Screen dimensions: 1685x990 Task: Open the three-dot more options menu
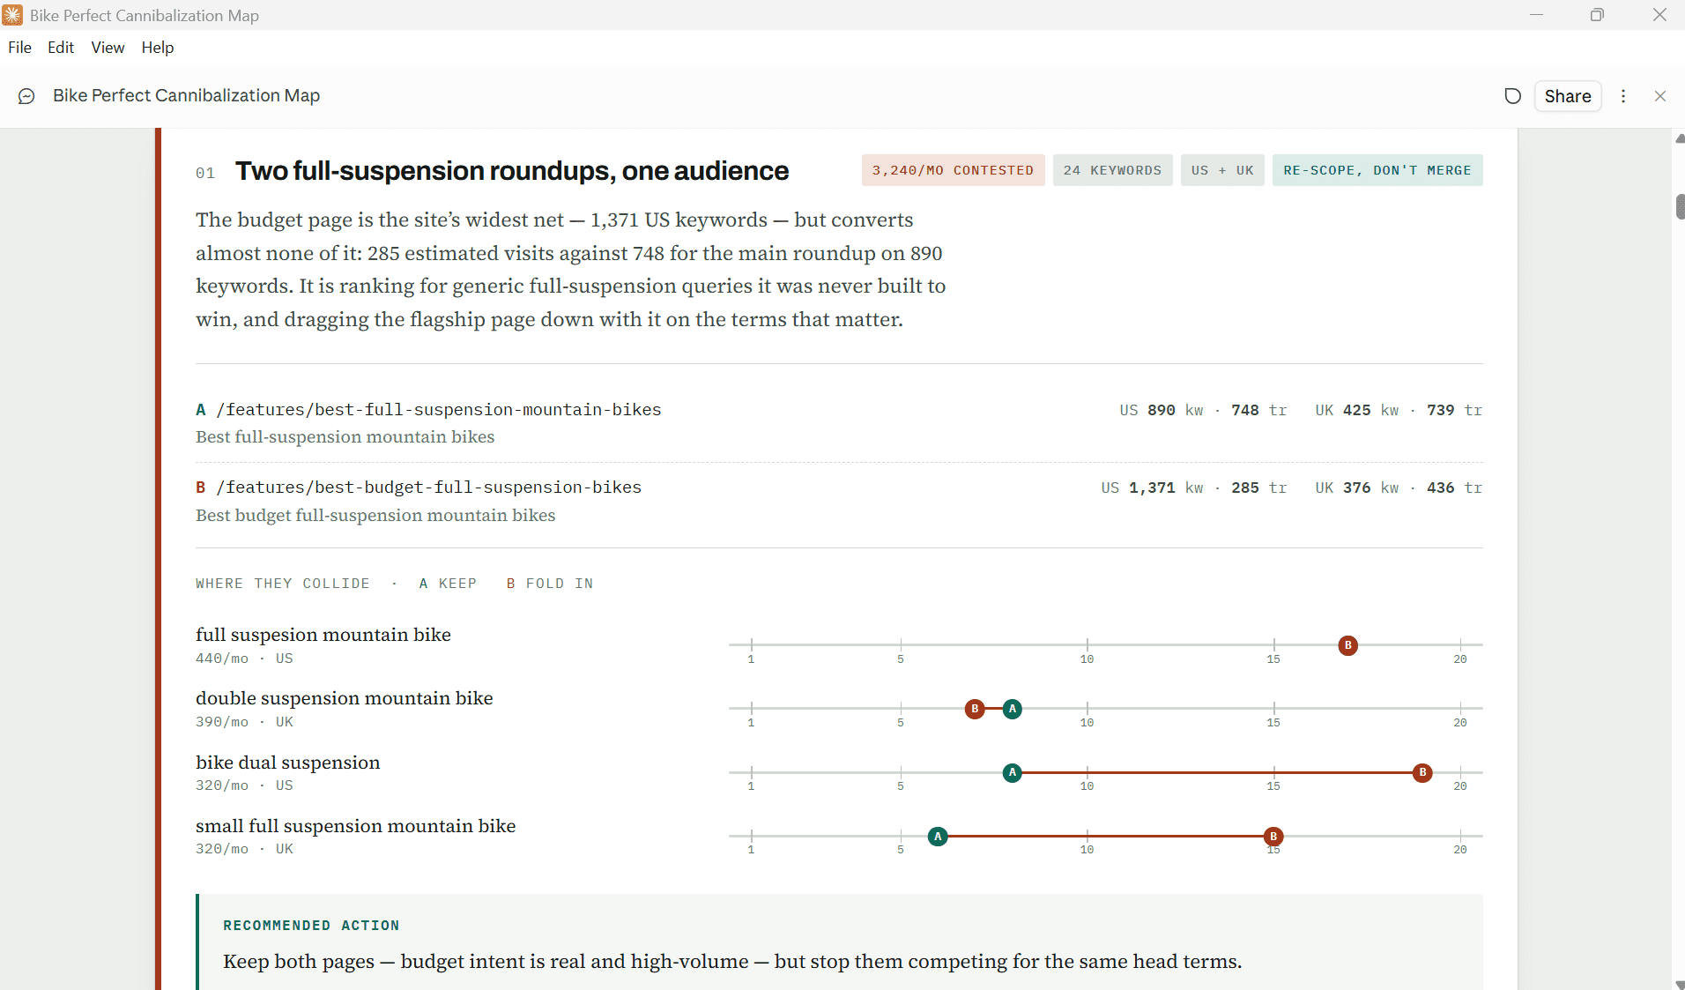1623,96
